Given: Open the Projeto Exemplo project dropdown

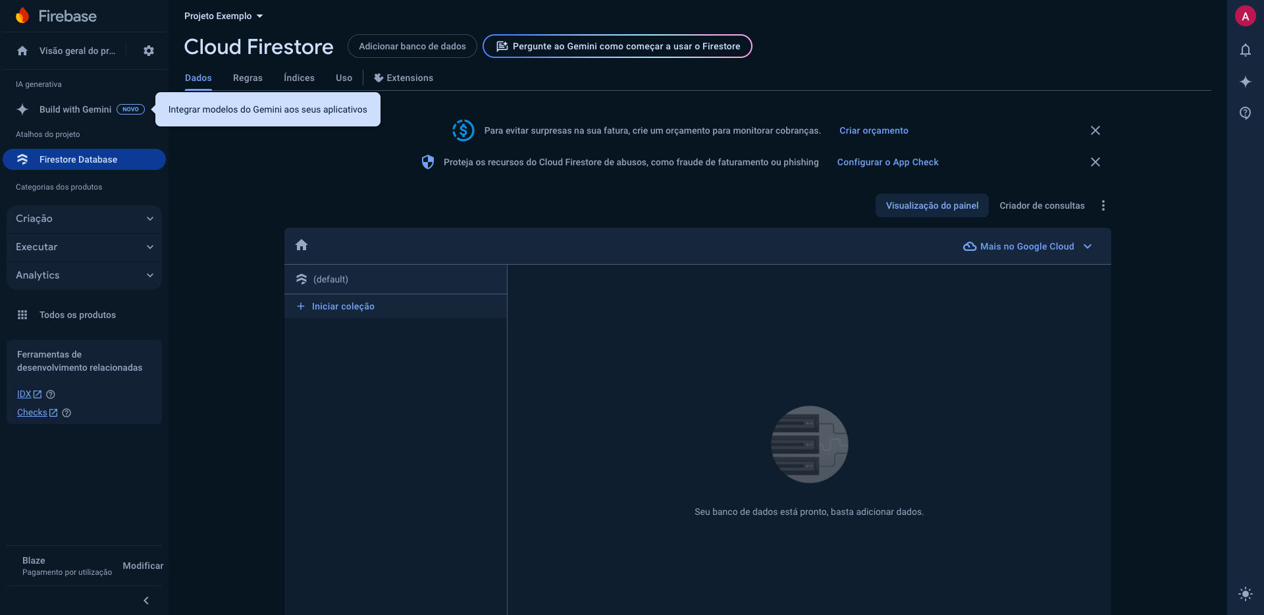Looking at the screenshot, I should click(223, 16).
